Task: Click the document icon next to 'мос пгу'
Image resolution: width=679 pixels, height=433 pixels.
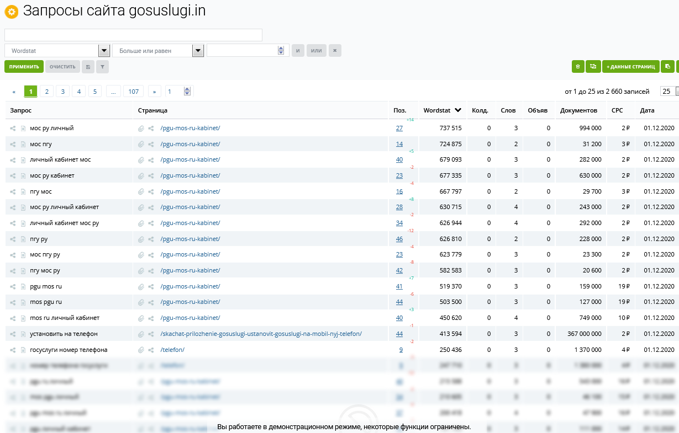Action: tap(23, 145)
